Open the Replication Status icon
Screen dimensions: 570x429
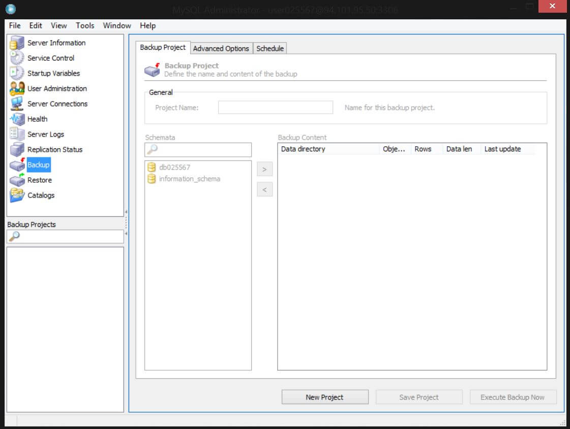17,150
